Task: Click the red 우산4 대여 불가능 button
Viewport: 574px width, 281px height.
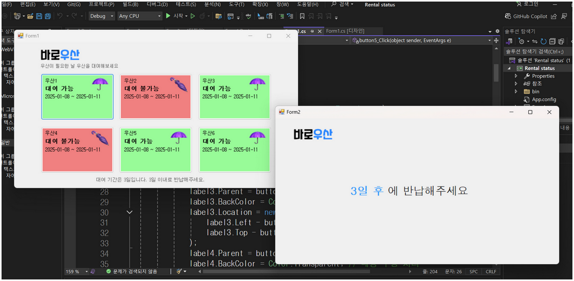Action: tap(77, 150)
